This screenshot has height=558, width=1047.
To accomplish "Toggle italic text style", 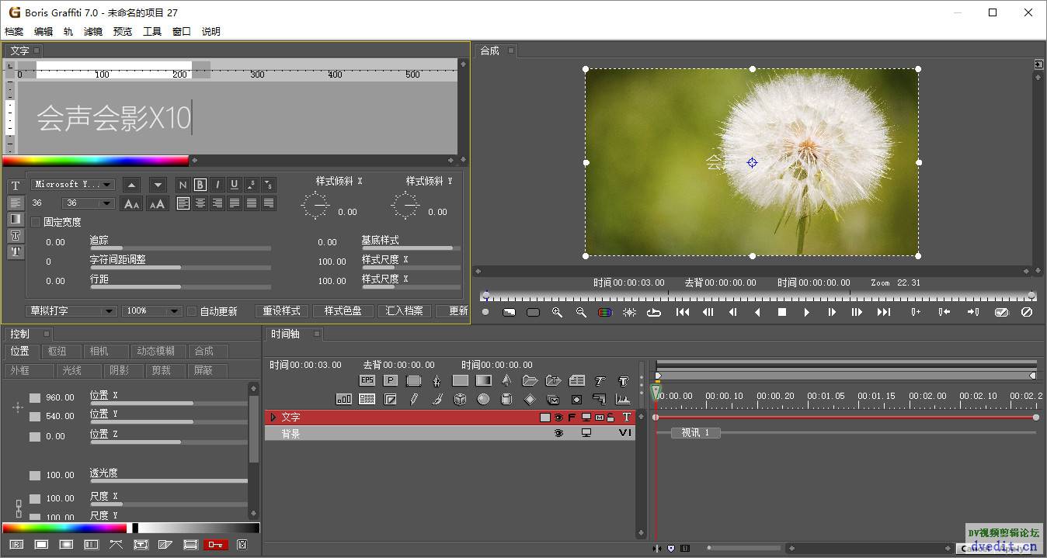I will tap(217, 185).
